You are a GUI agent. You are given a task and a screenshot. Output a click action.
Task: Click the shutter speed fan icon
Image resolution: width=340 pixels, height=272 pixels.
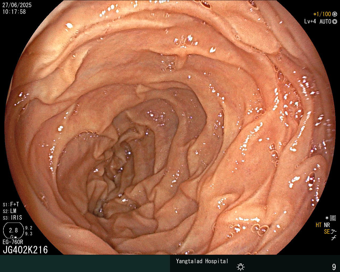pyautogui.click(x=335, y=14)
